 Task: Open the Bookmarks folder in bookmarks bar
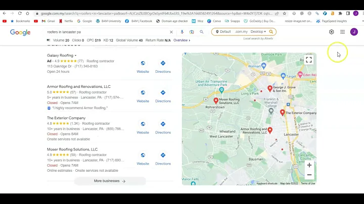coord(20,21)
